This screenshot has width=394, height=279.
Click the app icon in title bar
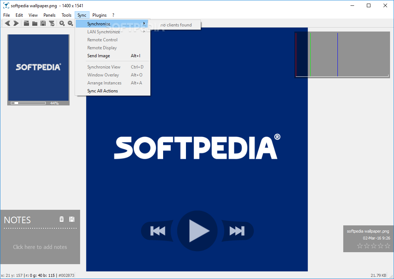6,5
